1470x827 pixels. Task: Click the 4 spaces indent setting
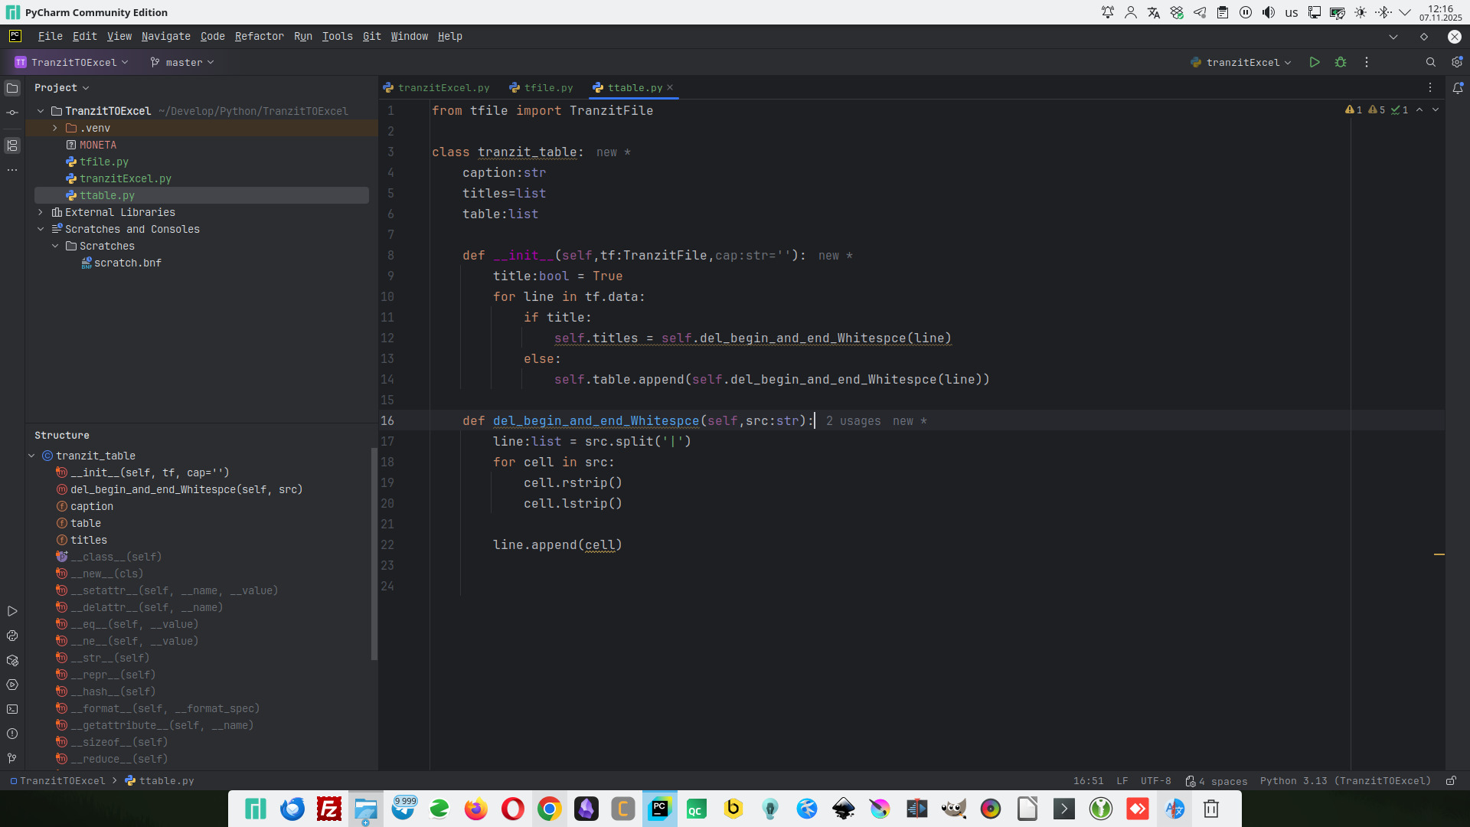pos(1217,781)
